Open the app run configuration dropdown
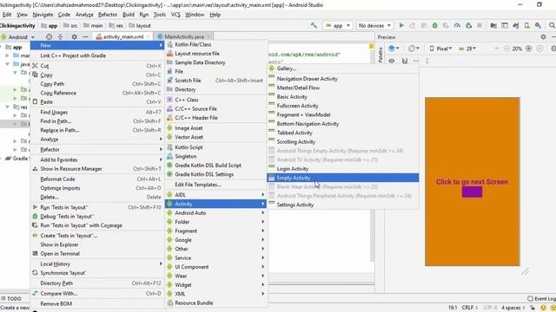 pos(338,25)
